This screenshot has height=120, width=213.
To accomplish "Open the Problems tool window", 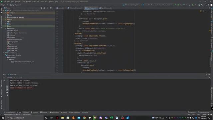I will click(x=34, y=112).
